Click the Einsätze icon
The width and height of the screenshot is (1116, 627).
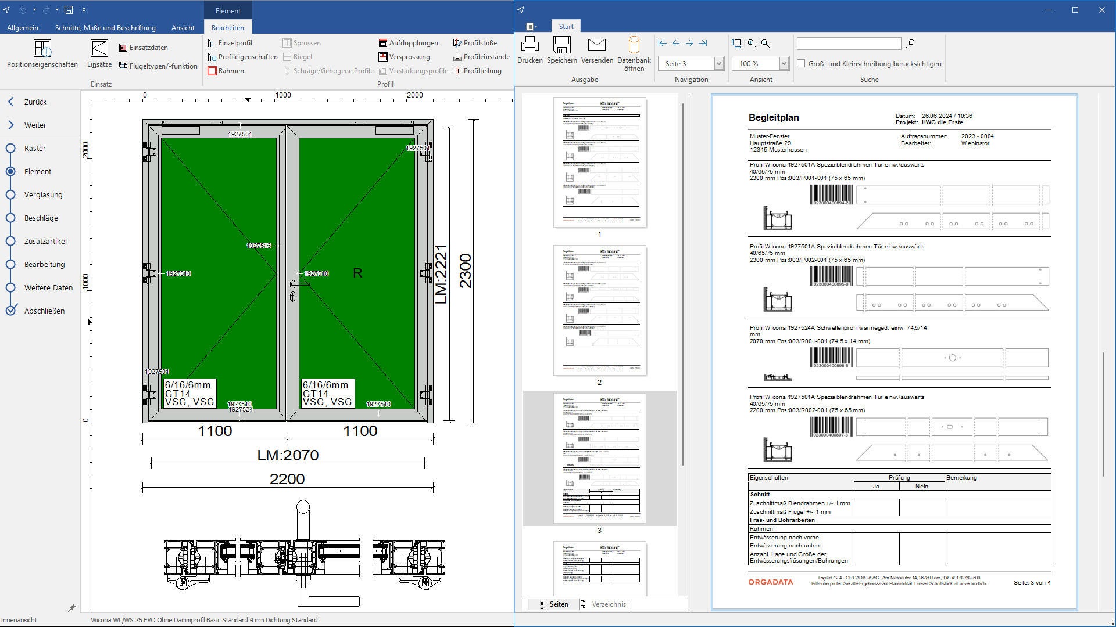pyautogui.click(x=99, y=53)
